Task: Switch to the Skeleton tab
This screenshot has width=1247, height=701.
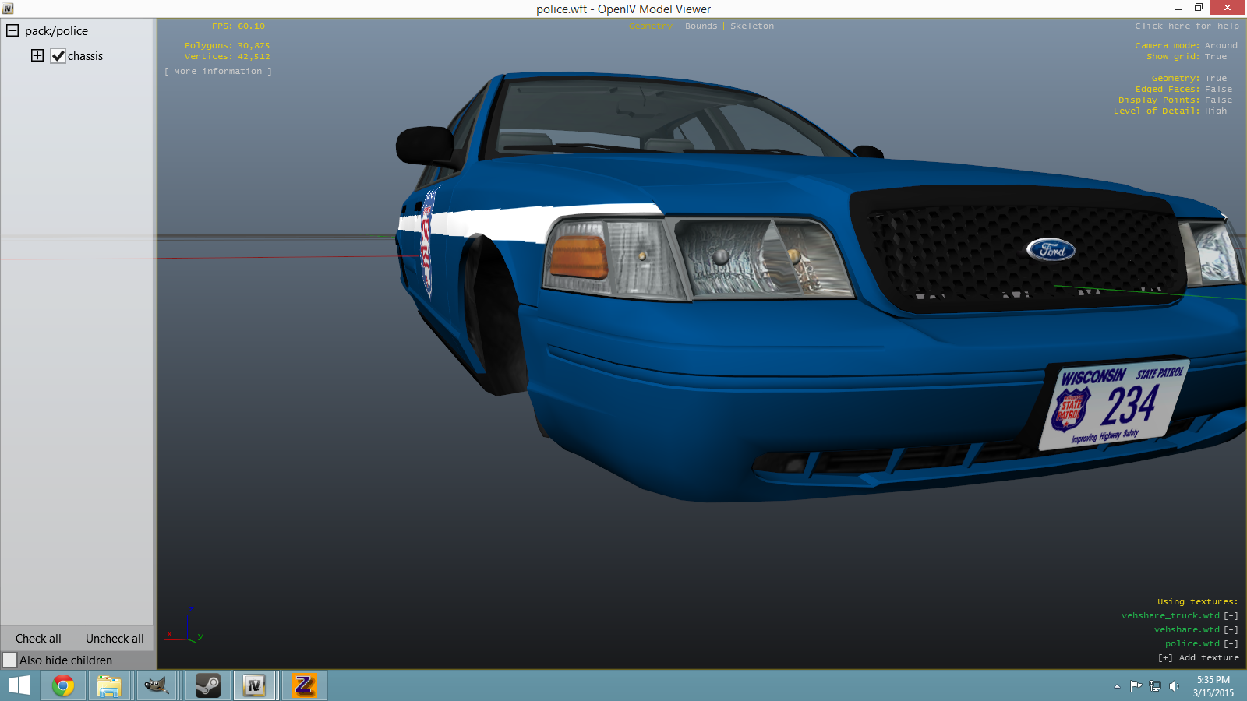Action: pos(752,26)
